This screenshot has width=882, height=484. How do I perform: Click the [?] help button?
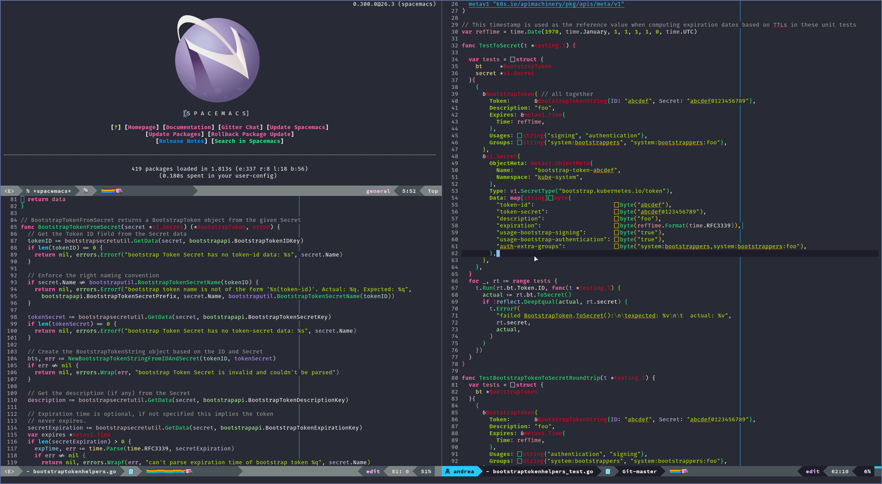pyautogui.click(x=116, y=127)
